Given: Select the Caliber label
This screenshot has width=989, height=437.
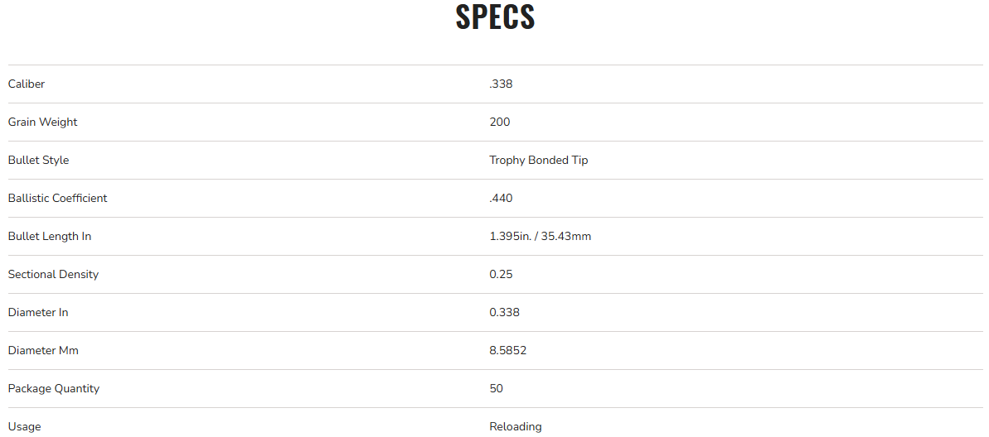Looking at the screenshot, I should (27, 84).
